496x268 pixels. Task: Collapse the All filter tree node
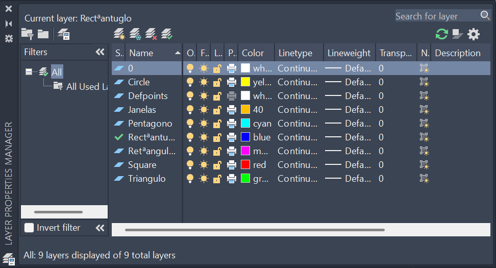coord(29,72)
